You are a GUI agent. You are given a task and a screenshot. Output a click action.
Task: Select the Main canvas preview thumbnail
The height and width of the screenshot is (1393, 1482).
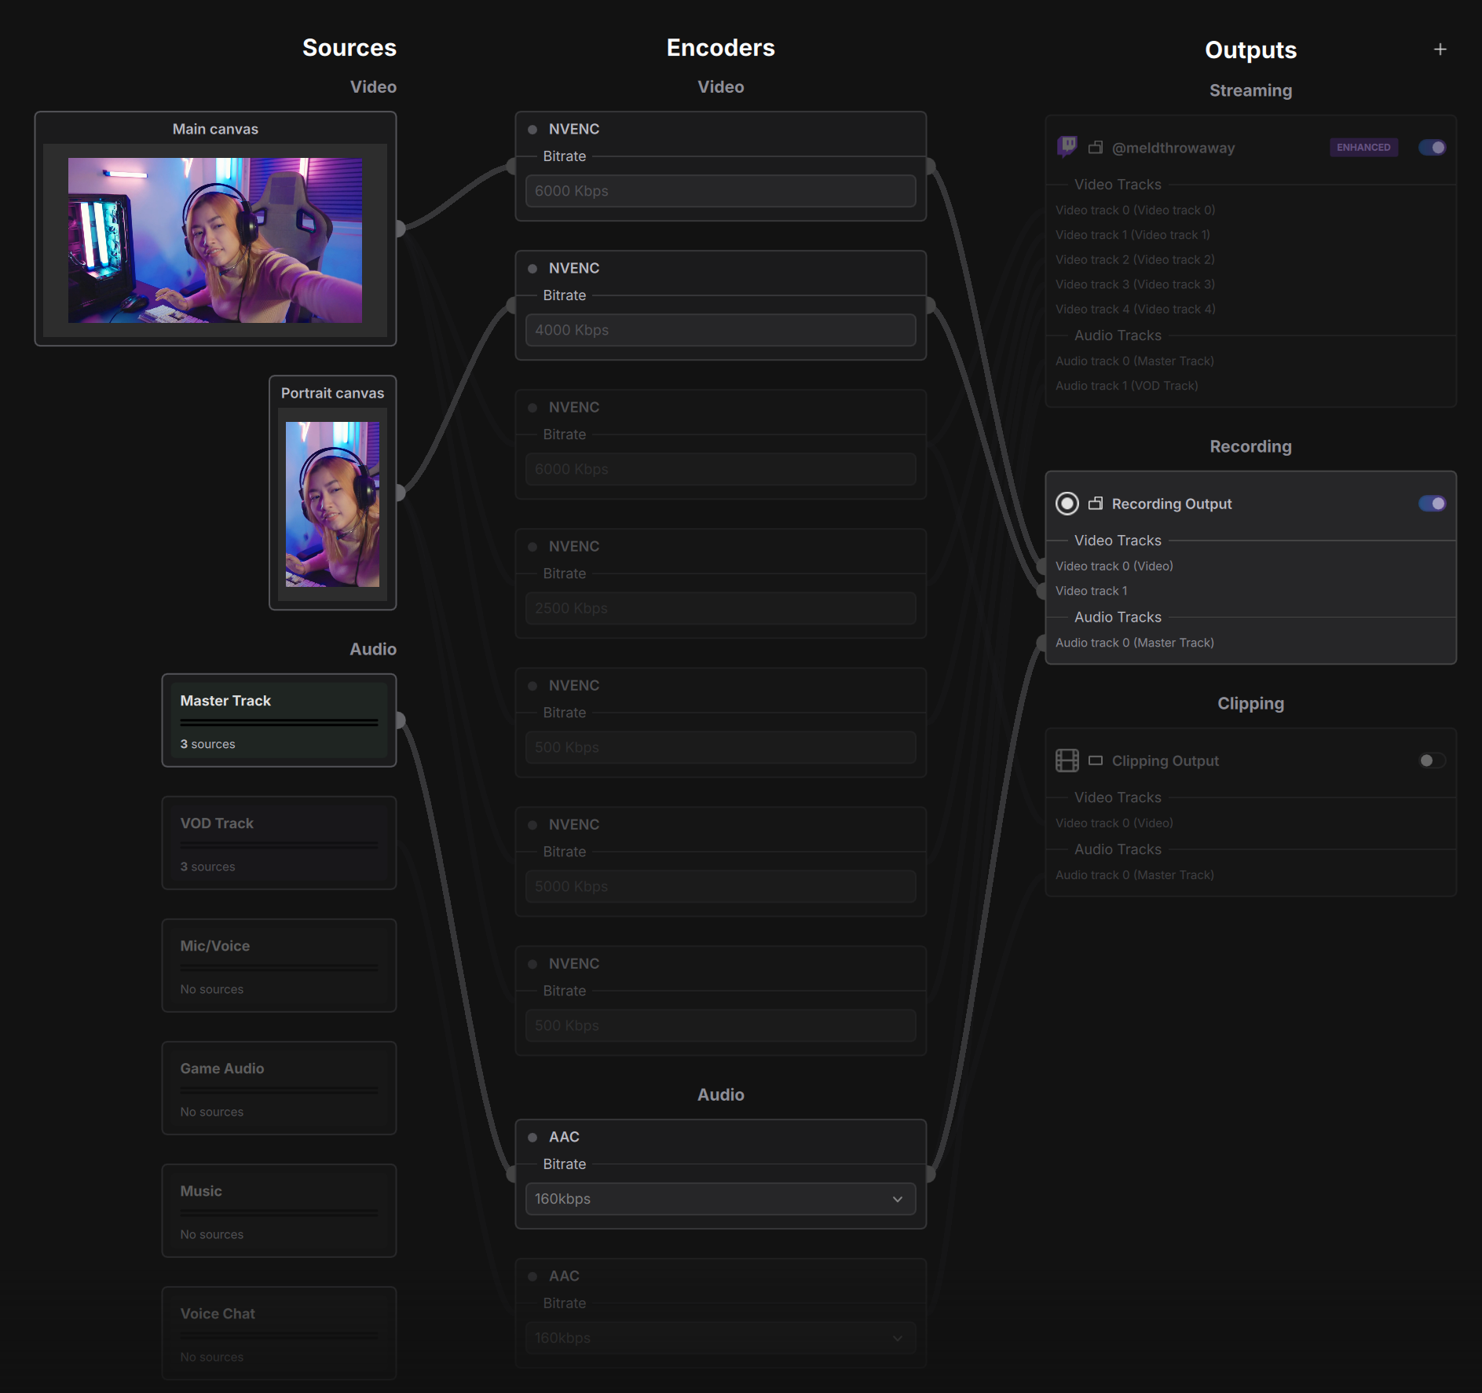[215, 240]
